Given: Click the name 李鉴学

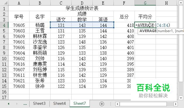Looking at the screenshot, I should 40,47.
